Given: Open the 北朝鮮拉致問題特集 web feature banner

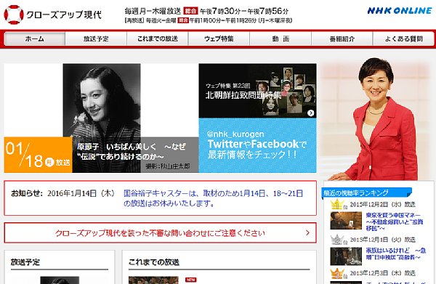Looking at the screenshot, I should tap(257, 91).
